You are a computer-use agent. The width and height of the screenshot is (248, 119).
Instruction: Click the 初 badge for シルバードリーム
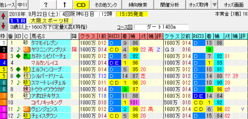[x=27, y=76]
